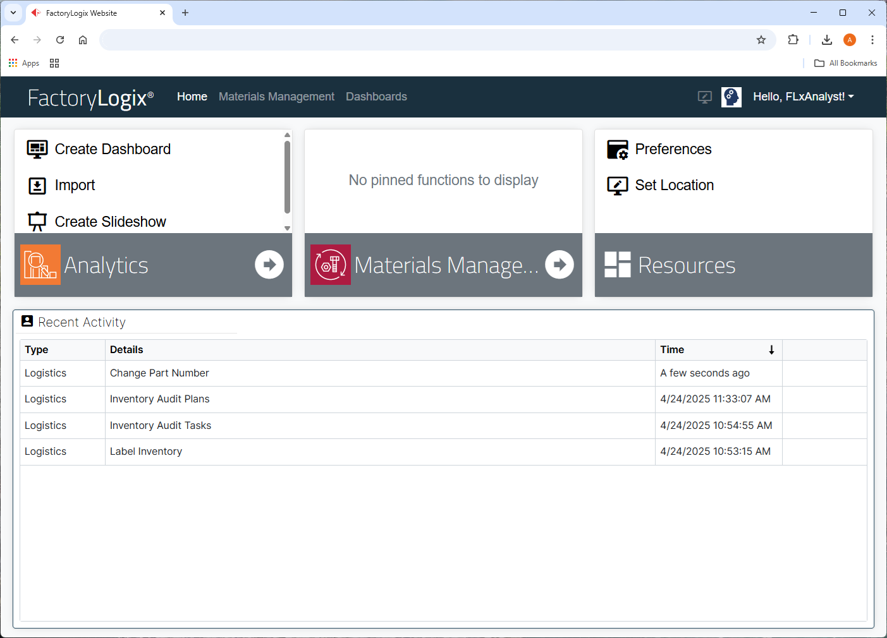Expand the Hello FLxAnalyst user menu
This screenshot has height=638, width=887.
tap(803, 97)
